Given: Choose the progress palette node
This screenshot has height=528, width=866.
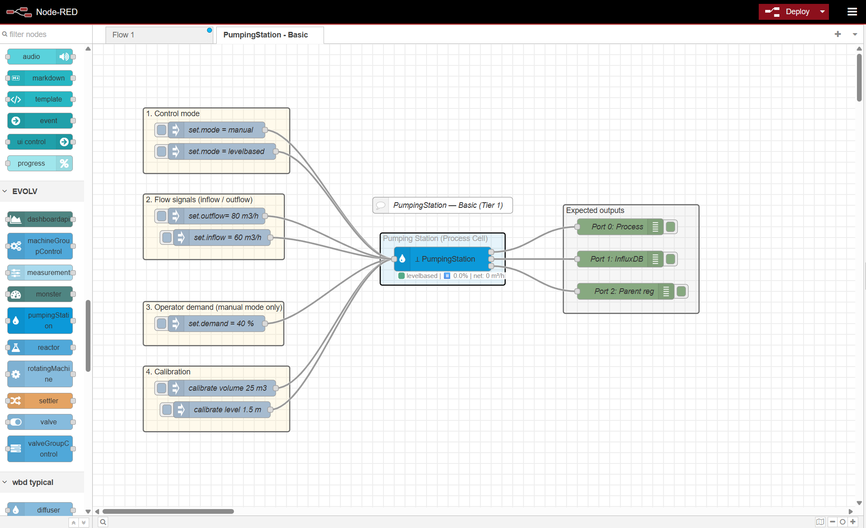Looking at the screenshot, I should 40,163.
